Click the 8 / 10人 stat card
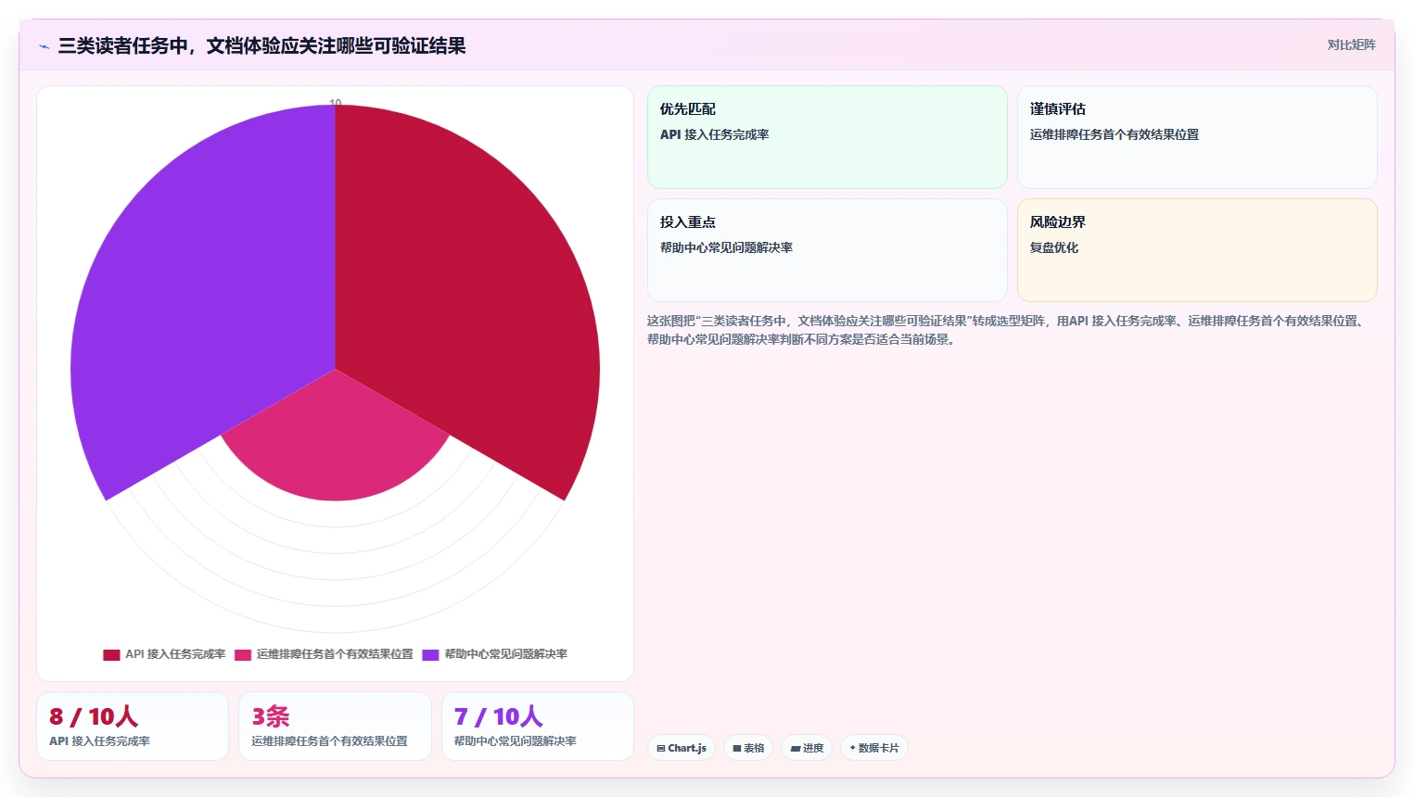 [133, 726]
